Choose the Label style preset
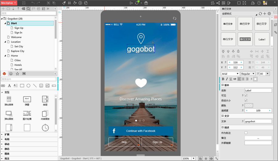This screenshot has height=161, width=278. tap(262, 39)
